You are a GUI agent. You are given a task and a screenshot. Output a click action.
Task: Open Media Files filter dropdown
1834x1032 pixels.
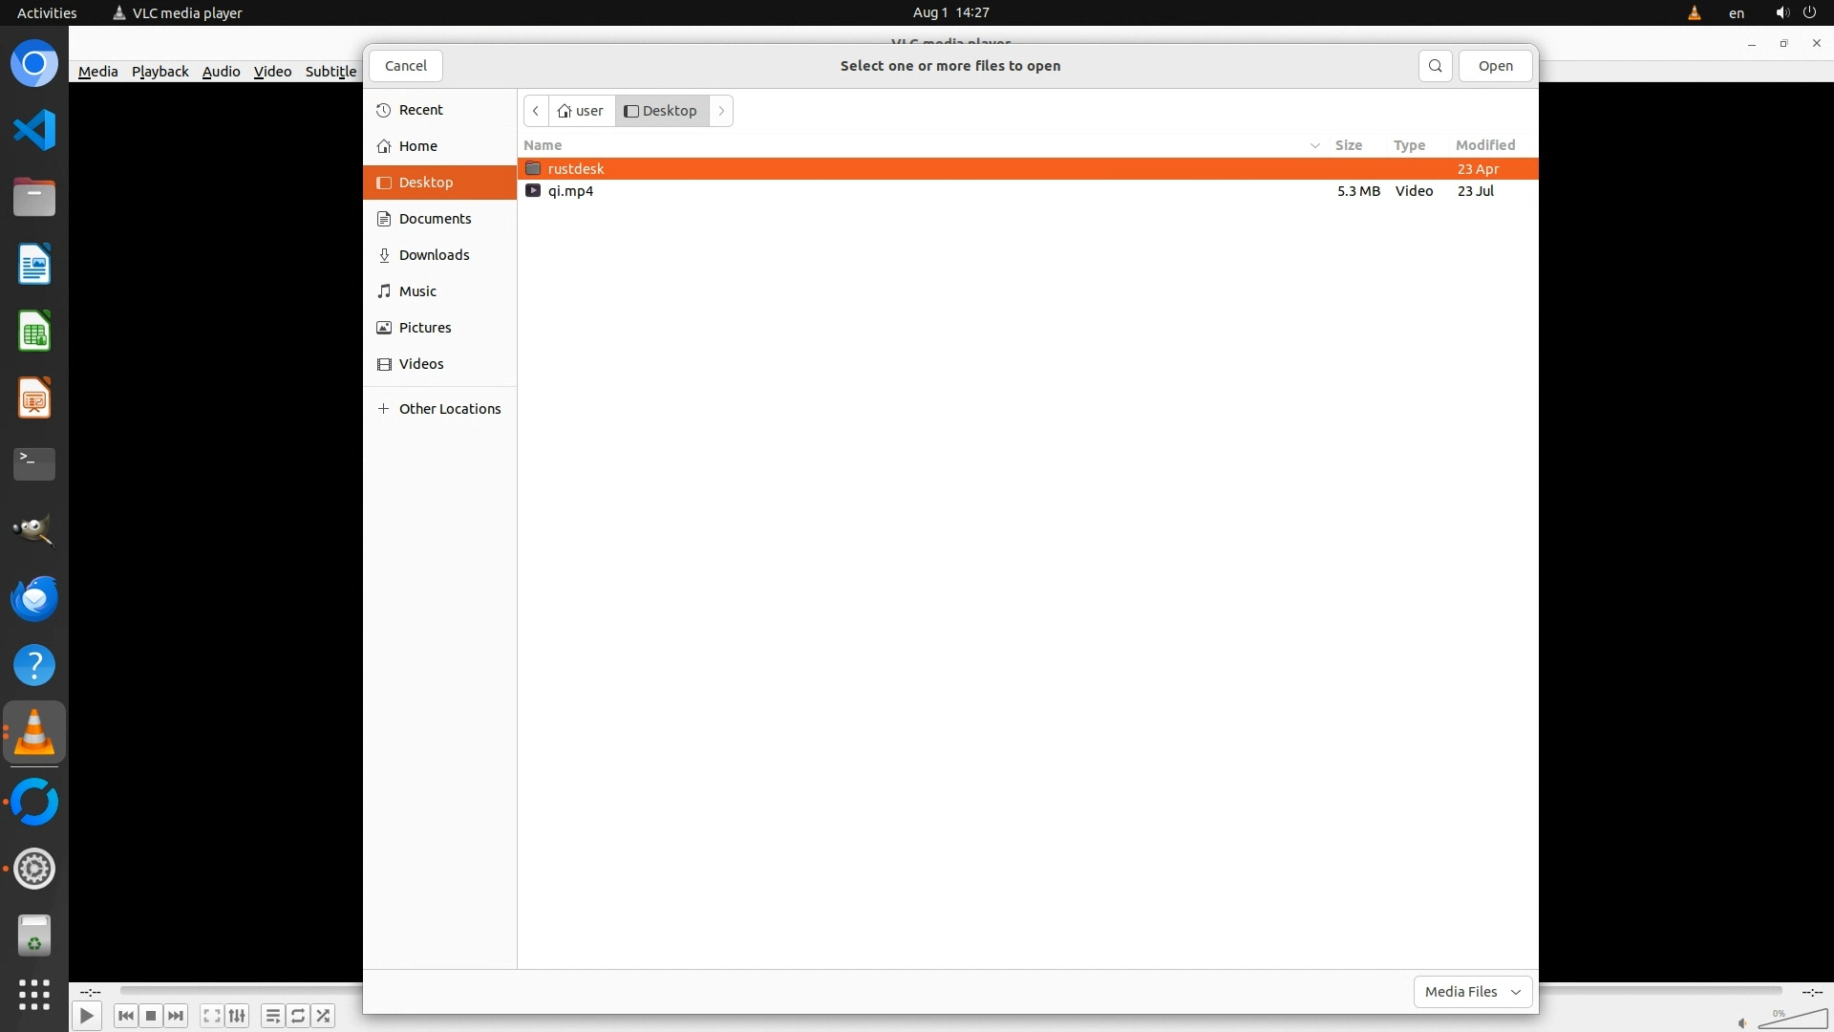point(1472,992)
